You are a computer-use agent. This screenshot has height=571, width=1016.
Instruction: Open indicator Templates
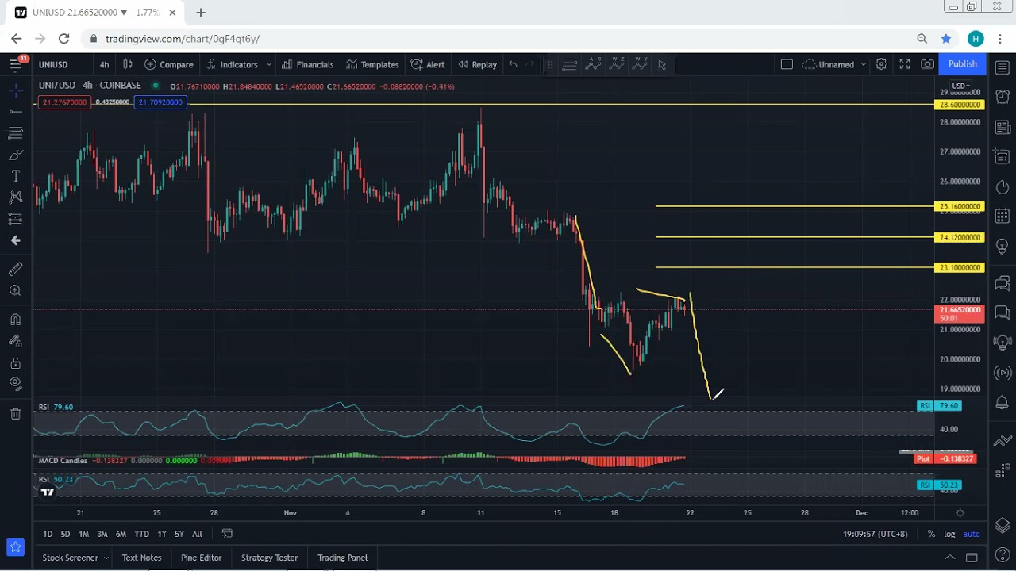coord(372,64)
